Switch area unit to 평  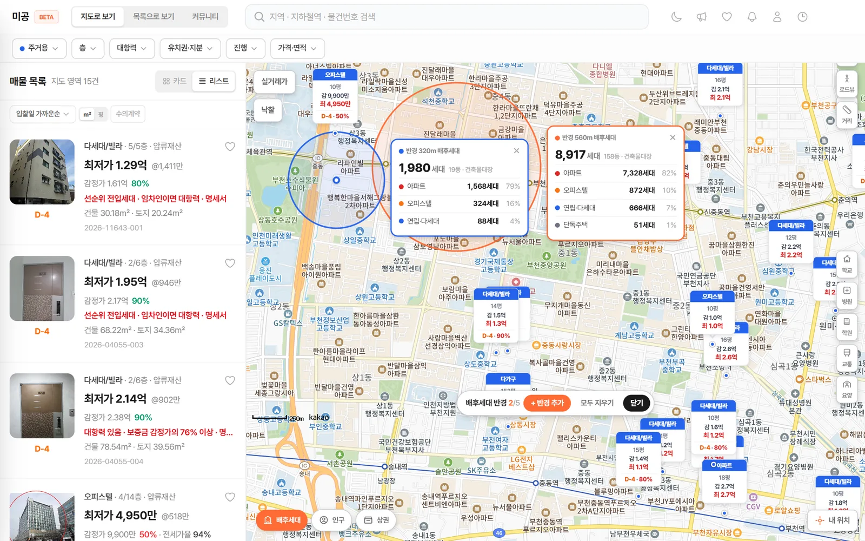(x=101, y=114)
